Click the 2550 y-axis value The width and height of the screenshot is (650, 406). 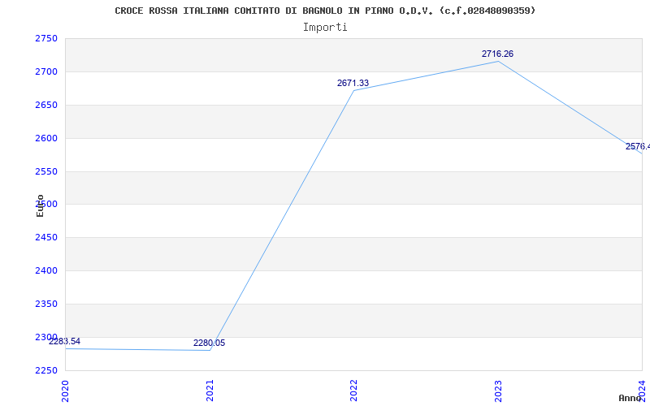click(46, 171)
